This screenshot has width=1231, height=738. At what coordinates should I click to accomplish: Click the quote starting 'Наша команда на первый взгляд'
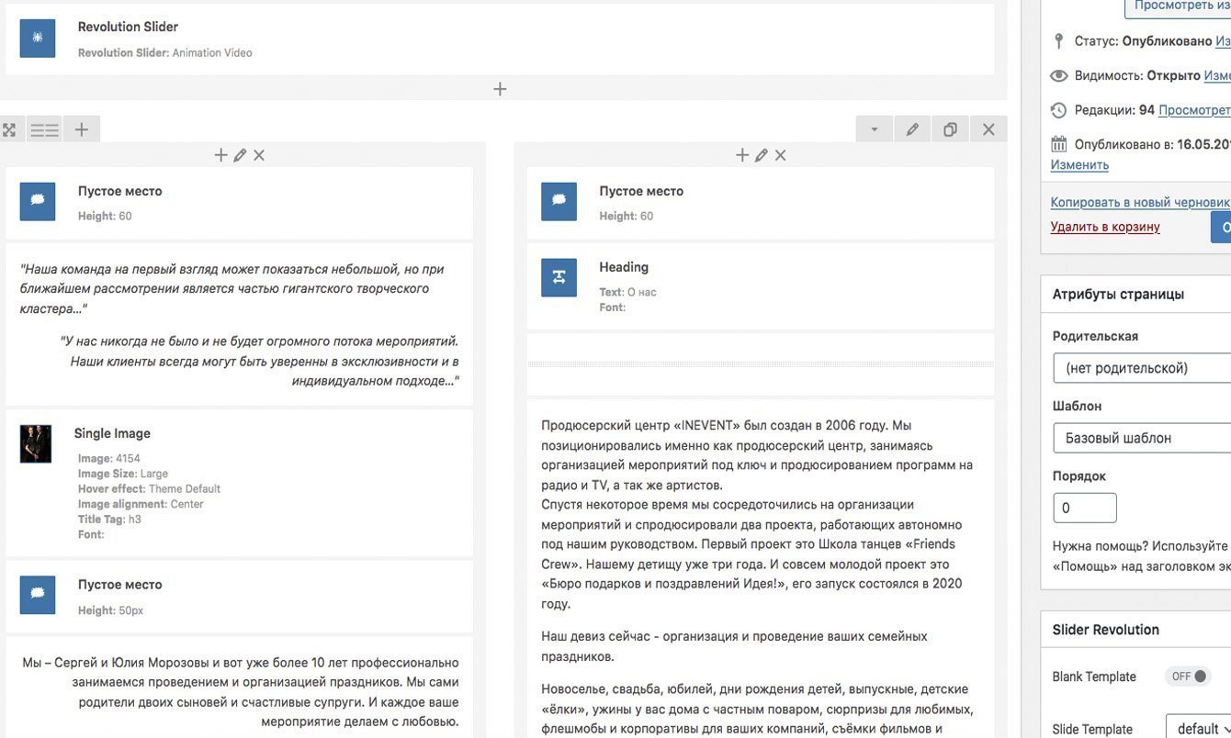coord(232,288)
